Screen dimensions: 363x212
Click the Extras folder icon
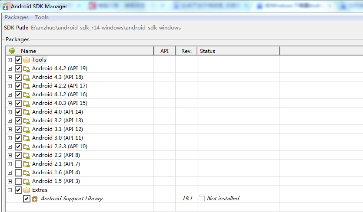27,190
